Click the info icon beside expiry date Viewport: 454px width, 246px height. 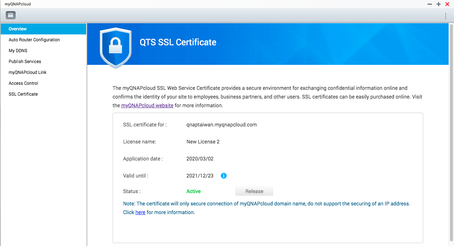pyautogui.click(x=224, y=176)
